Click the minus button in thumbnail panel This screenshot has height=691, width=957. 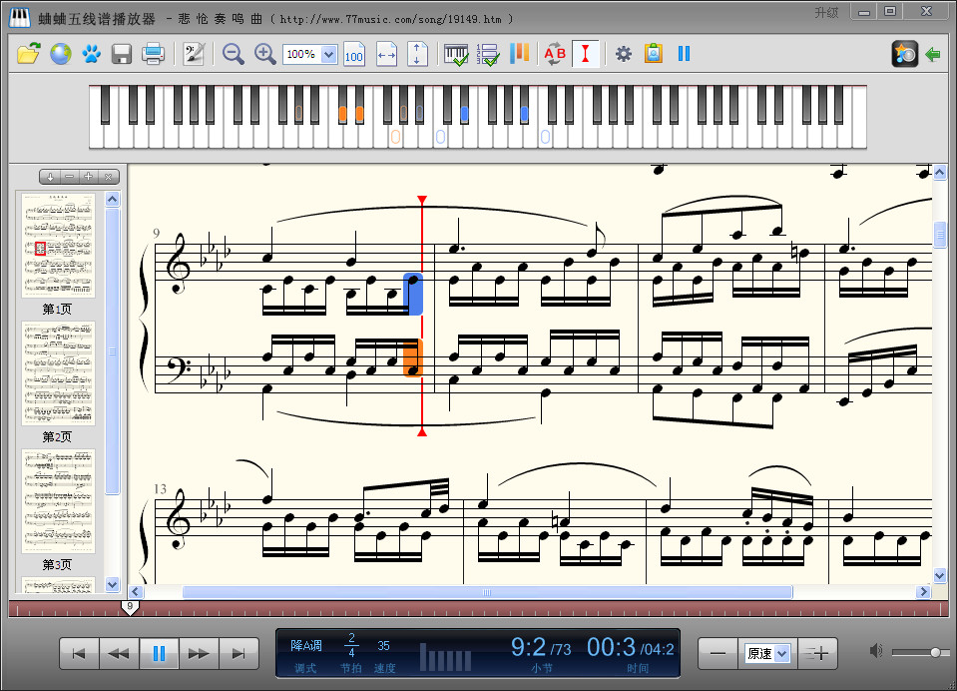coord(70,177)
